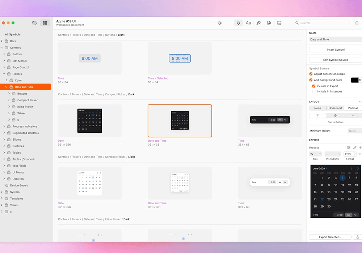Set layout direction to Top to Bottom icon
362x253 pixels.
318,115
